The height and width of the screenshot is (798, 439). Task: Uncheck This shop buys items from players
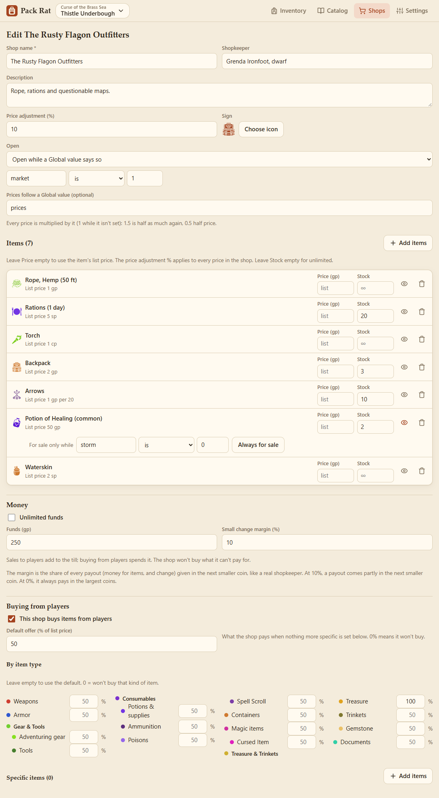coord(12,619)
